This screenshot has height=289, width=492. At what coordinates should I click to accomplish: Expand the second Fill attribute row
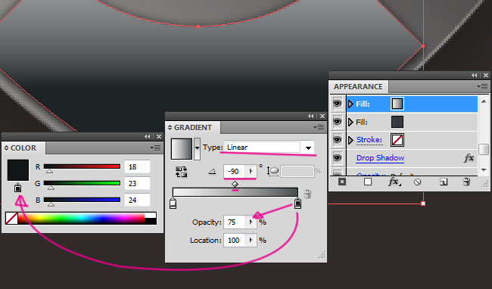pos(350,122)
